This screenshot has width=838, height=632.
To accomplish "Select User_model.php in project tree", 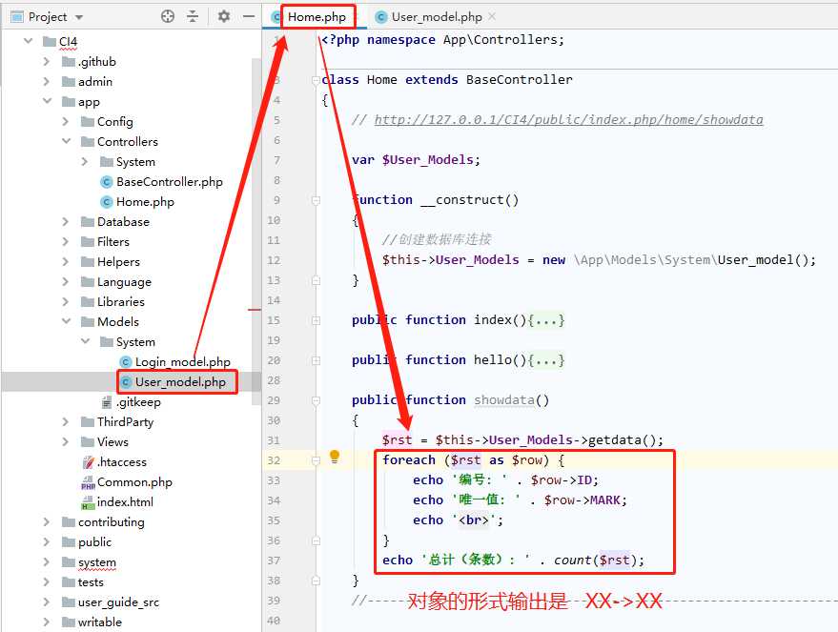I will [180, 382].
